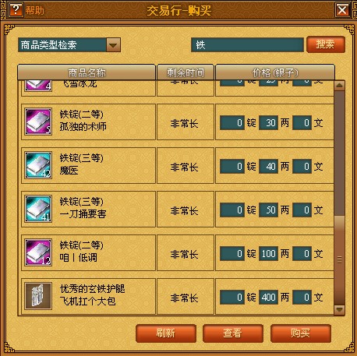The width and height of the screenshot is (357, 356).
Task: Click the list scrollbar up arrow
Action: click(339, 86)
